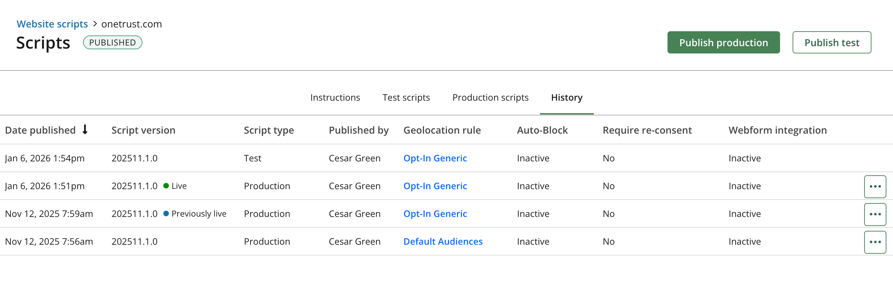Open actions menu for Previously live row

(x=875, y=214)
